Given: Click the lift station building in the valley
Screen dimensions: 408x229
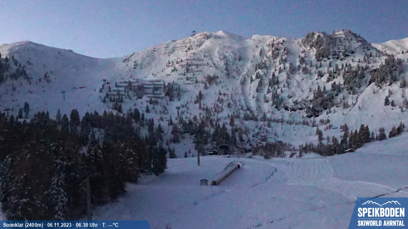Looking at the screenshot, I should pyautogui.click(x=224, y=149).
